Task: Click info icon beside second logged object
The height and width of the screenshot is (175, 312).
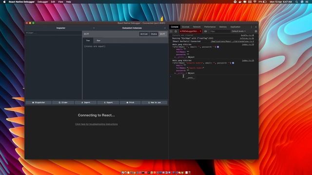Action: click(233, 63)
